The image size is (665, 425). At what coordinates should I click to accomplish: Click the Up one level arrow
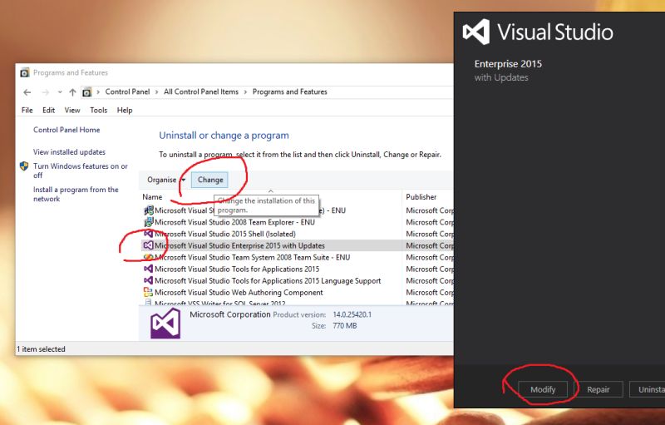(x=72, y=92)
